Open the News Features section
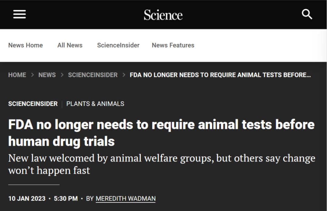 (x=173, y=45)
